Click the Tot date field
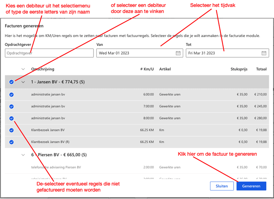 227,53
